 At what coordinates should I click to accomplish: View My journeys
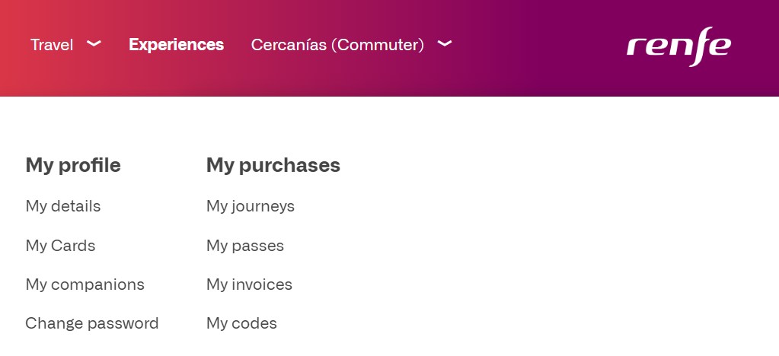tap(250, 206)
